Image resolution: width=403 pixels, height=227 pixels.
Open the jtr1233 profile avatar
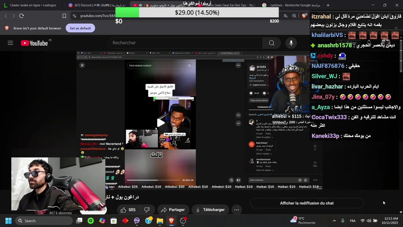(252, 68)
